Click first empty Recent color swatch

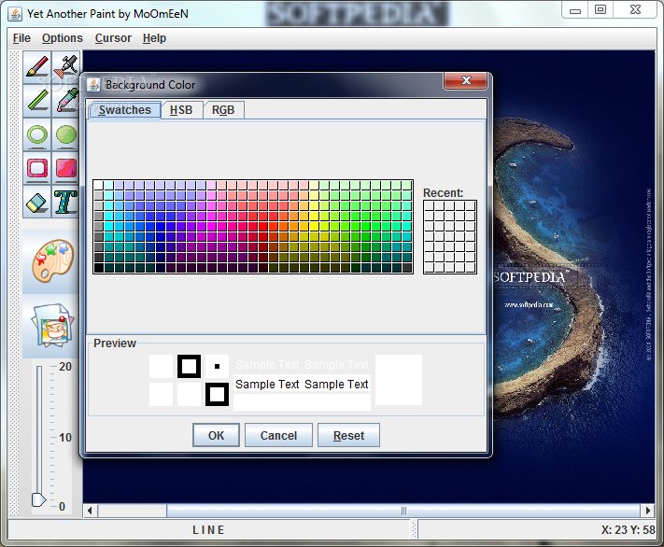430,206
